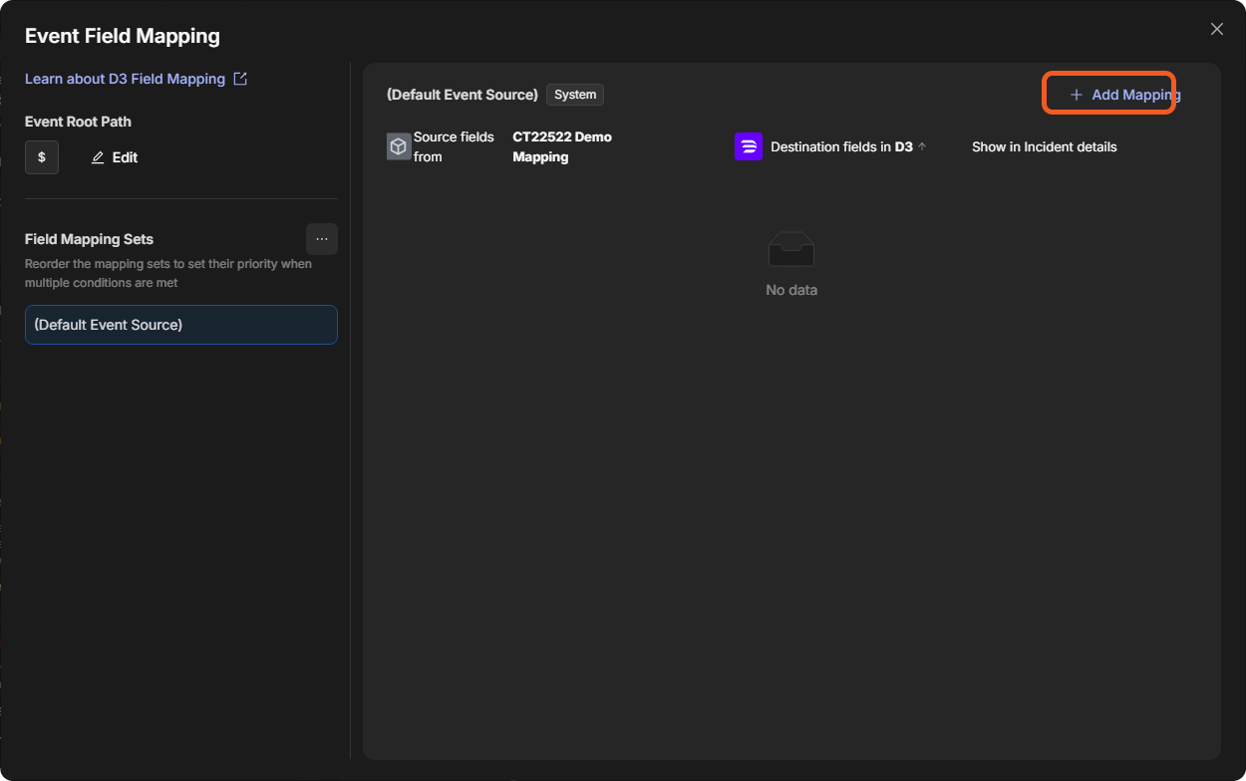Click the (Default Event Source) panel title
Screen dimensions: 1246x781
(463, 95)
